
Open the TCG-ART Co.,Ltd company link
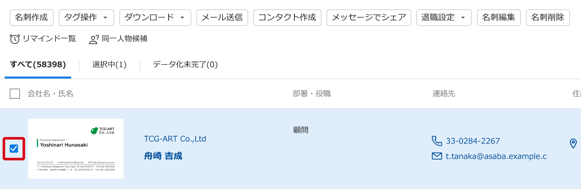[175, 139]
